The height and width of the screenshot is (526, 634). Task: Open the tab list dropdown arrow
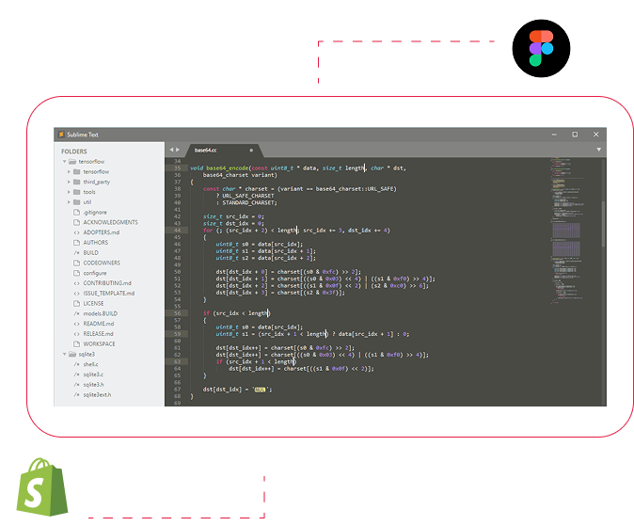tap(598, 150)
